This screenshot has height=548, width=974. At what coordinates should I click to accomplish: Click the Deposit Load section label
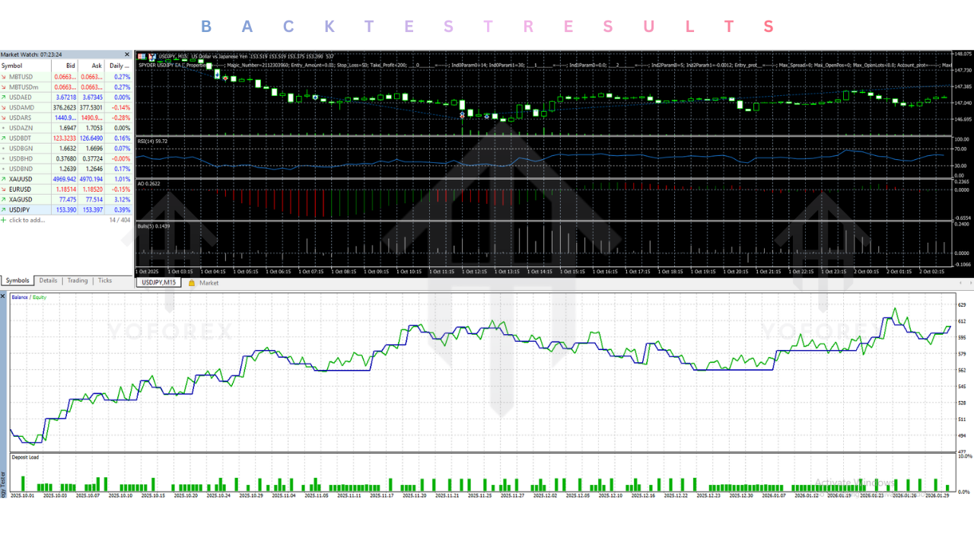25,457
